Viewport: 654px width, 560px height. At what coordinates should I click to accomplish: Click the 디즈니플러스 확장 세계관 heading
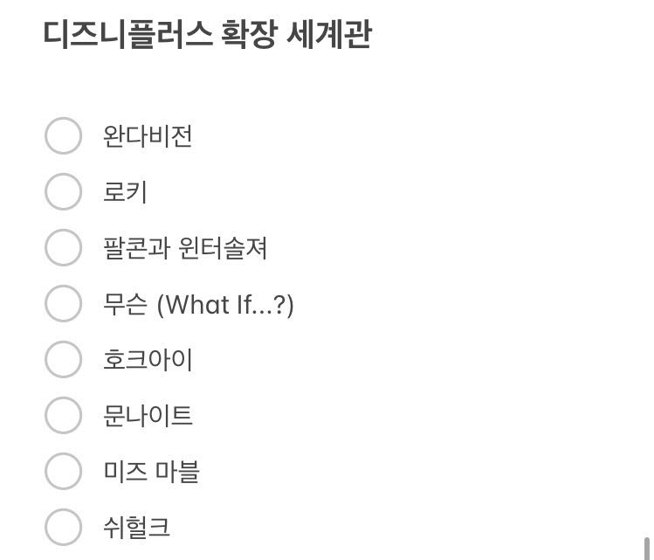[207, 36]
